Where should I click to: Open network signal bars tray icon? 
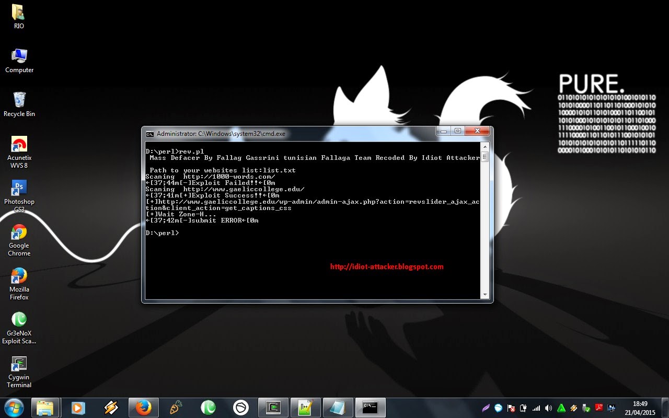[x=536, y=408]
